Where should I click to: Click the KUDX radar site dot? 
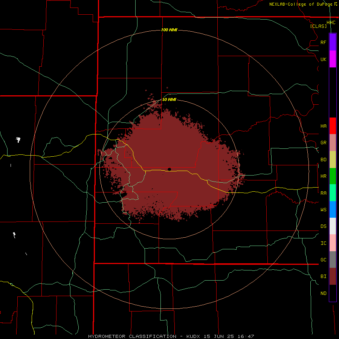pos(169,169)
